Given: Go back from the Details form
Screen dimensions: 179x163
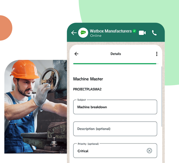Looking at the screenshot, I should pyautogui.click(x=76, y=54).
